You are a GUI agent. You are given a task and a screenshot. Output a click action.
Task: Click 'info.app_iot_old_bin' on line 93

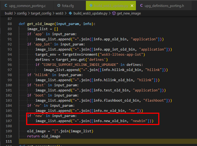point(114,49)
